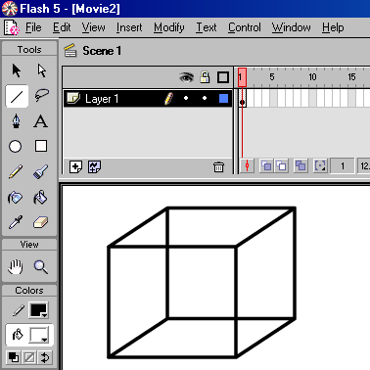
Task: Select the Subselect tool
Action: 41,70
